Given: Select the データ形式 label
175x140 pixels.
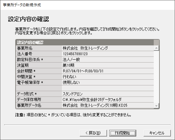Looking at the screenshot, I should [x=27, y=94].
